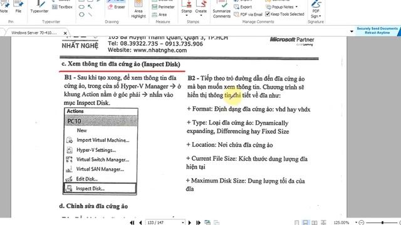
Task: Go to previous view in status bar
Action: click(207, 222)
